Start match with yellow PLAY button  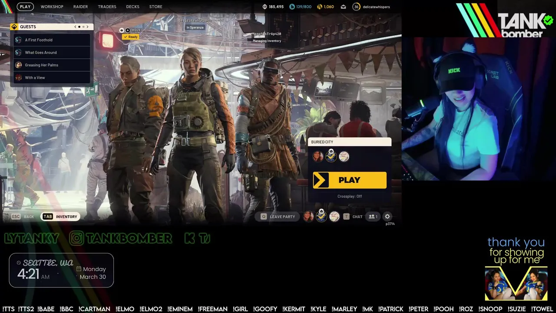pos(350,180)
